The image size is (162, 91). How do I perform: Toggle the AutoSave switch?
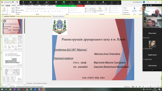click(14, 2)
